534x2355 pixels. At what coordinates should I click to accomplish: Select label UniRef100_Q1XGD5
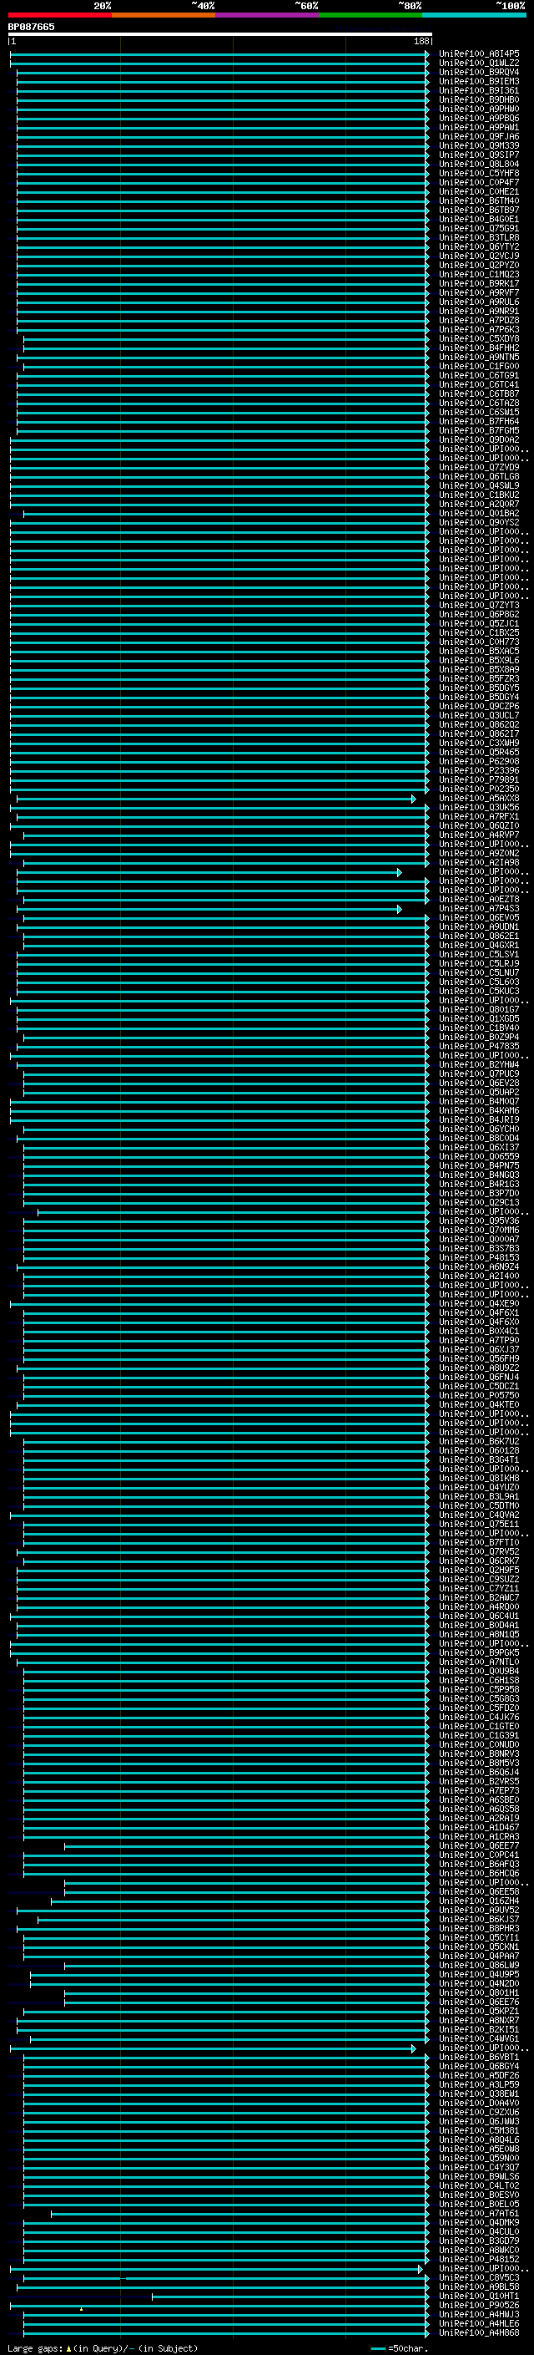(x=479, y=1018)
